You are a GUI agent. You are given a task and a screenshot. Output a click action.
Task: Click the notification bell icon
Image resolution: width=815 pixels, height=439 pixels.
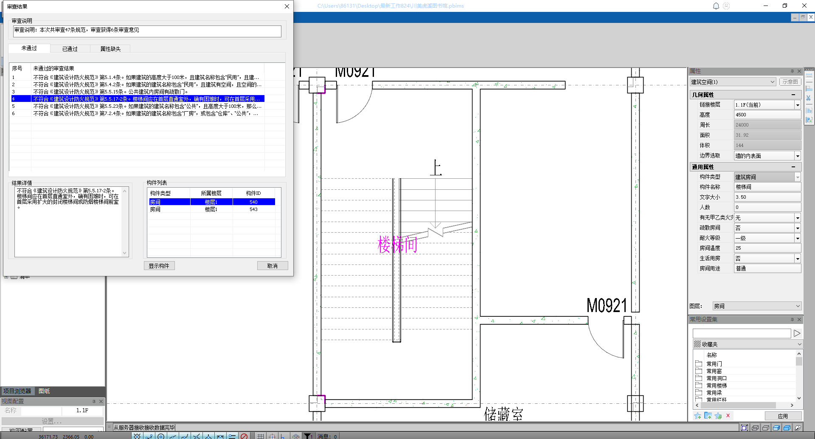pos(716,6)
